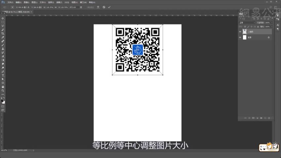Delete layer with the trash icon

(269, 118)
